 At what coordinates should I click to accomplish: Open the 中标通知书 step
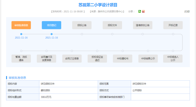[122, 58]
